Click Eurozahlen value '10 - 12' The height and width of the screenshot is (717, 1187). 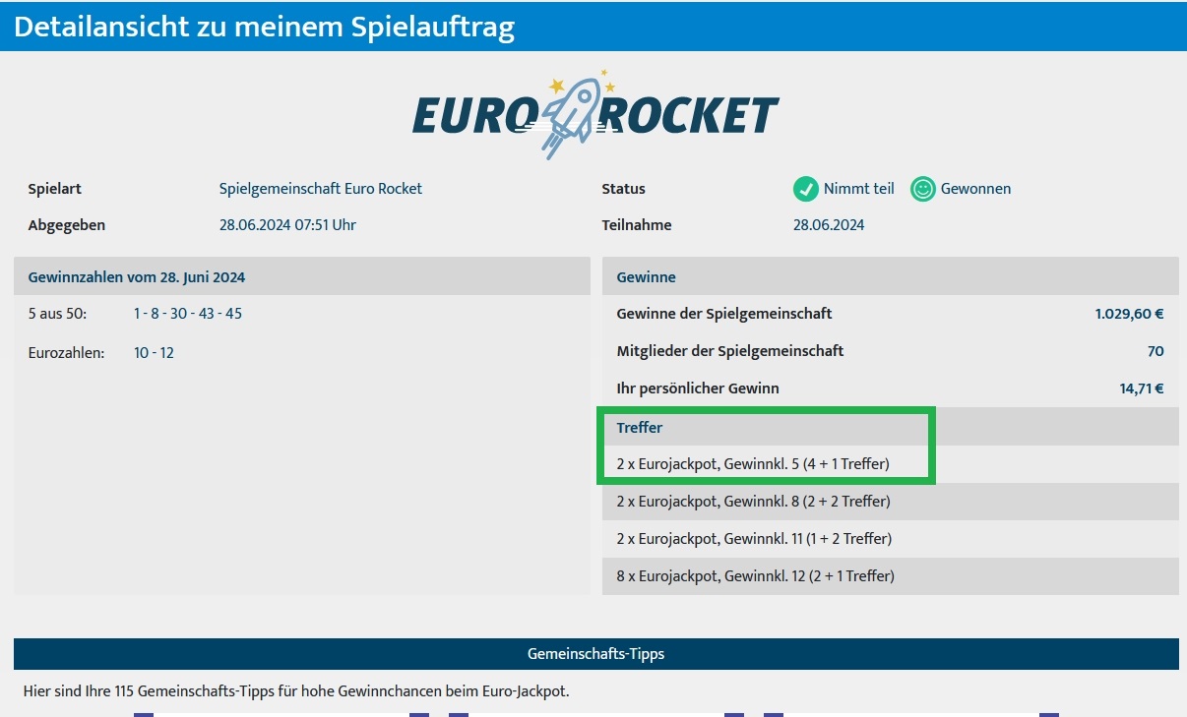point(154,352)
